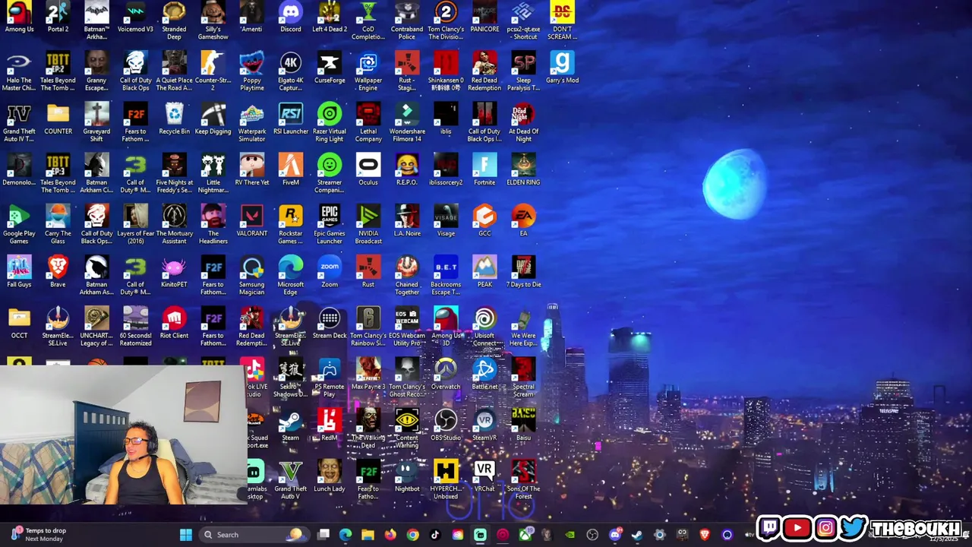This screenshot has width=972, height=547.
Task: Launch the Portal 2 desktop shortcut
Action: pos(58,17)
